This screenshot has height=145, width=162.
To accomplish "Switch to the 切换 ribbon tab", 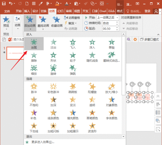I will point(44,11).
